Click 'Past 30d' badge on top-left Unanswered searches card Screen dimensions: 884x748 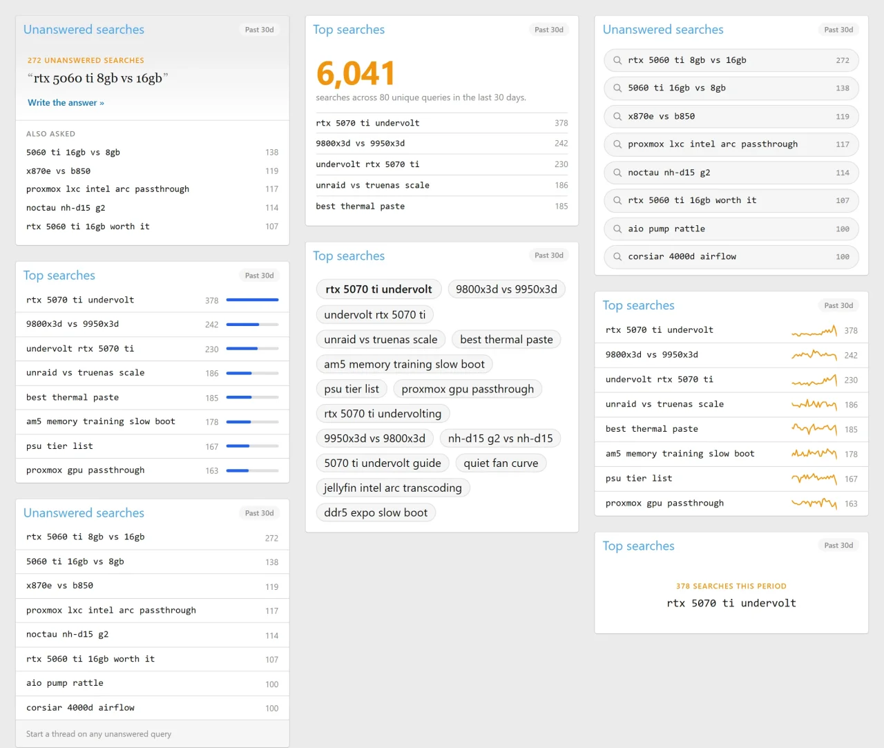[x=260, y=30]
